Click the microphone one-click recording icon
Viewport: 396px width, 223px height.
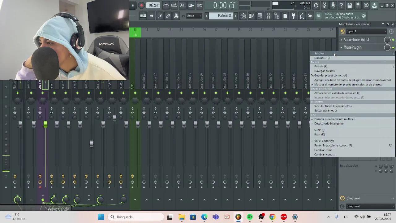333,5
